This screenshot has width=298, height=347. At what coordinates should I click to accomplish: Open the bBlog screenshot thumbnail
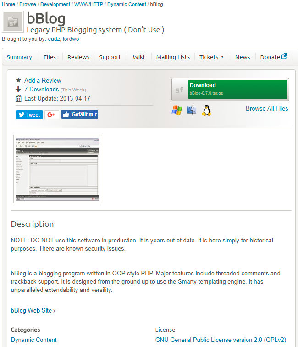pyautogui.click(x=58, y=169)
